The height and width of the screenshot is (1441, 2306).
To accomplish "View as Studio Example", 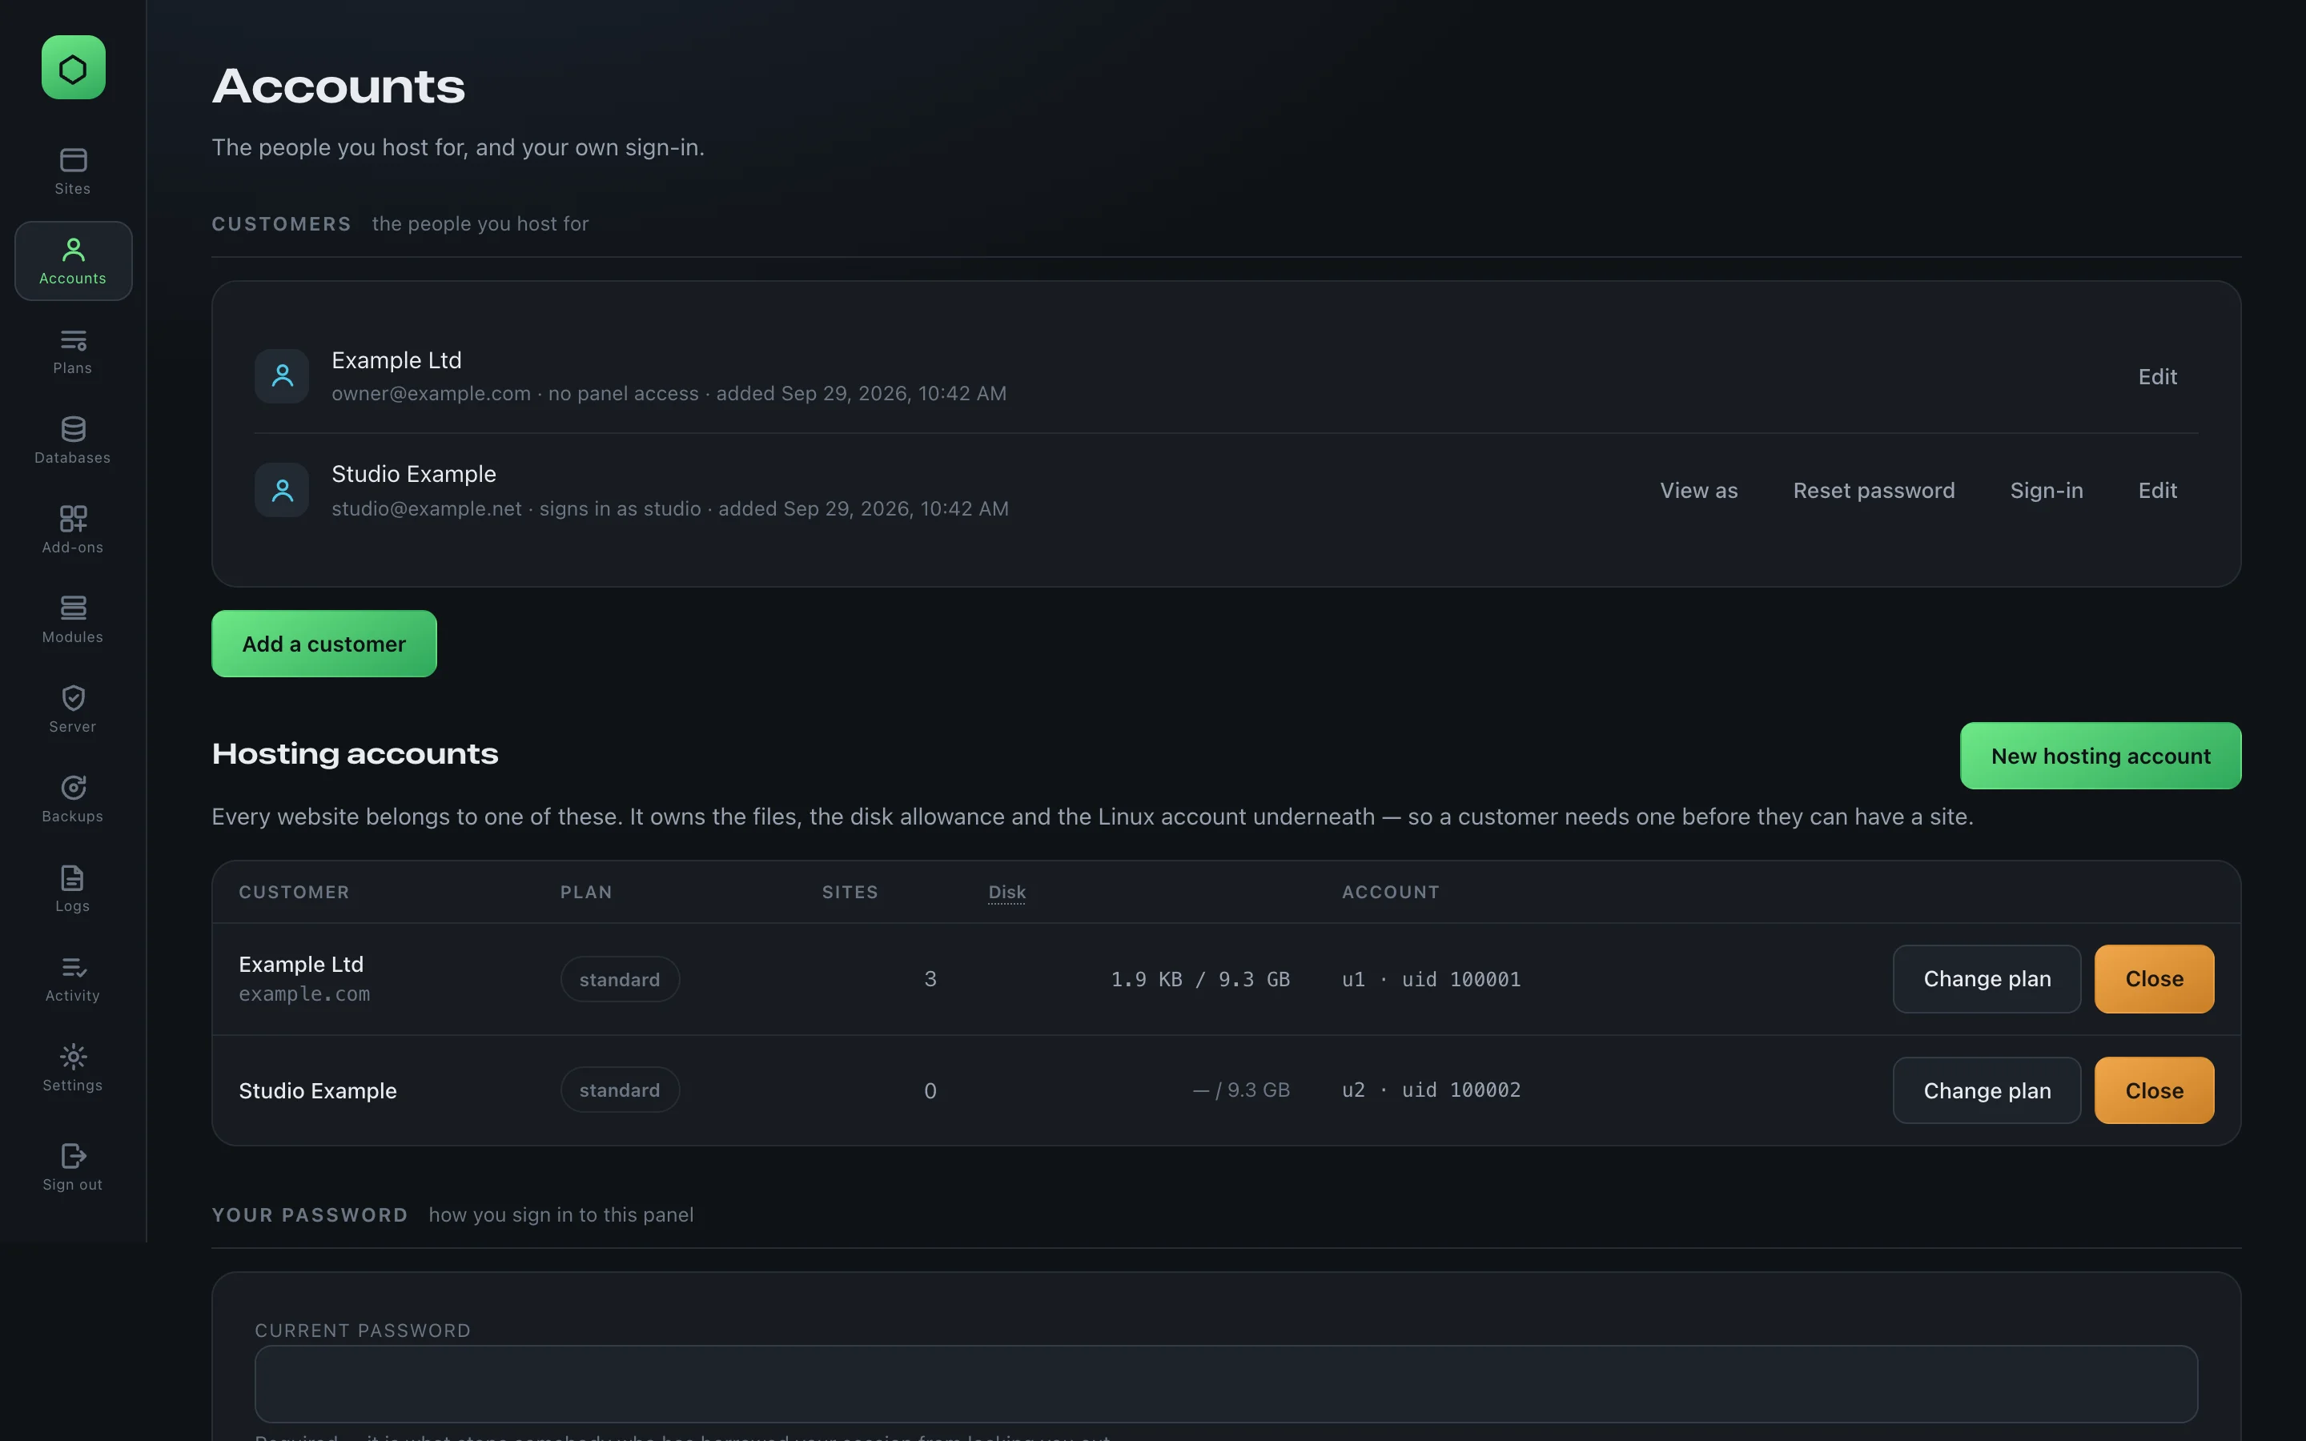I will 1698,490.
